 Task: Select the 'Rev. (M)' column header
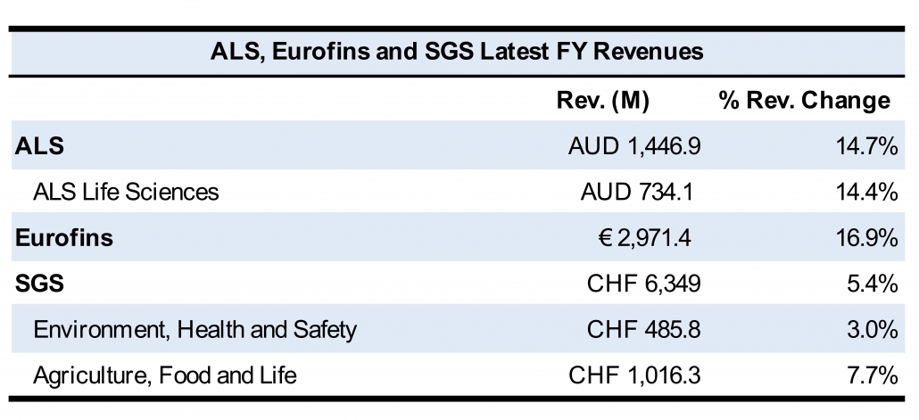click(x=602, y=101)
